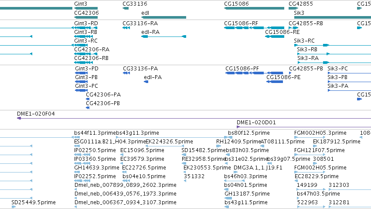Click the ESG0111a.B21_H04.3prime label
Image resolution: width=371 pixels, height=209 pixels.
click(110, 142)
